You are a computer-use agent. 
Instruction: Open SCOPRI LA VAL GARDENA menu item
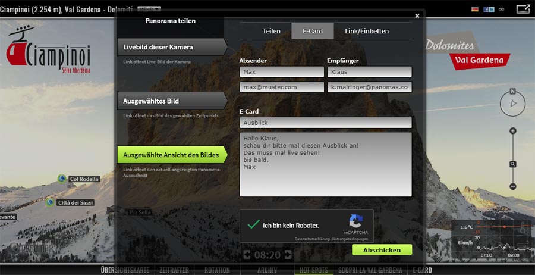[x=370, y=270]
